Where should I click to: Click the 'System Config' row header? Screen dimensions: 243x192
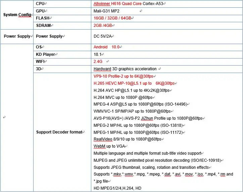17,15
